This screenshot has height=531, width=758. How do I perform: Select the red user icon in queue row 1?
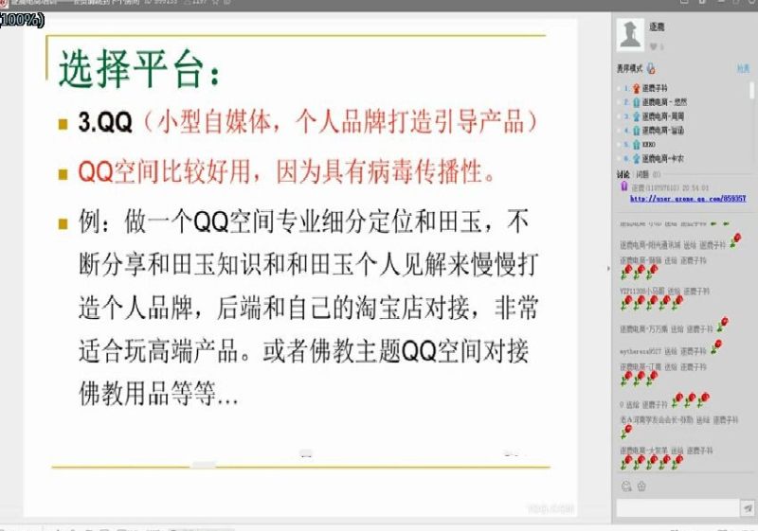click(636, 88)
